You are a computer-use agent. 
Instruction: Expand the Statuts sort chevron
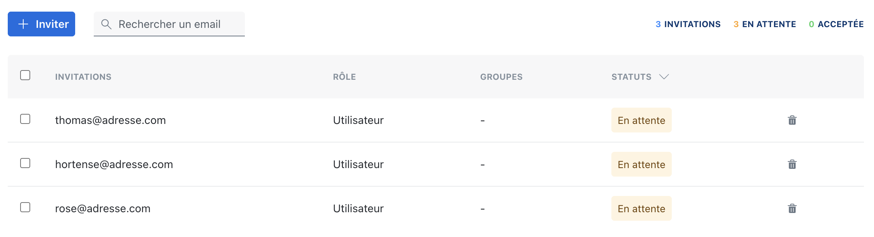(664, 77)
